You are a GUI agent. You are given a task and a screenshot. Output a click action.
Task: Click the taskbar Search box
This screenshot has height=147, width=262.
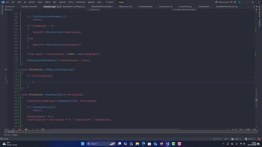click(101, 144)
